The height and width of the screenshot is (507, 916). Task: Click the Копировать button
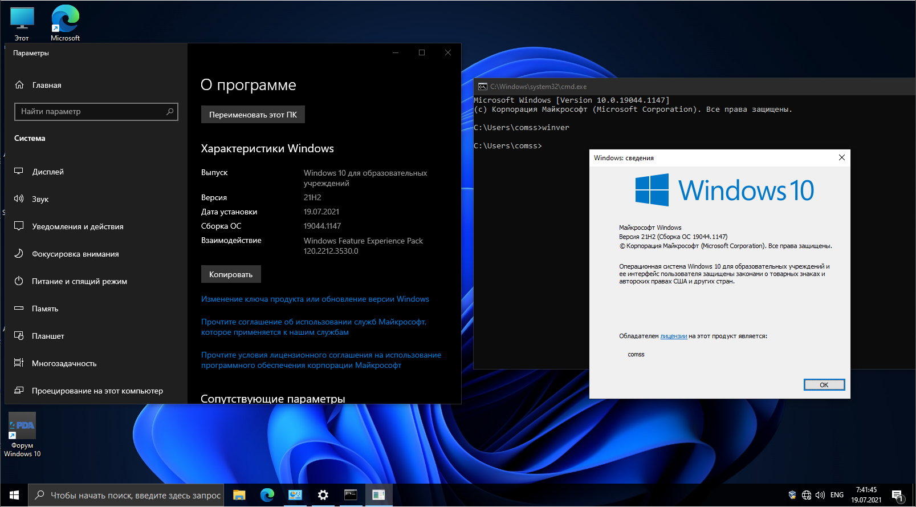pos(231,274)
